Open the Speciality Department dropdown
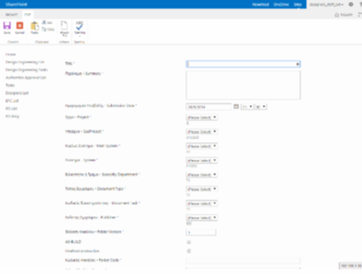Viewport: 362px width, 274px height. (202, 175)
